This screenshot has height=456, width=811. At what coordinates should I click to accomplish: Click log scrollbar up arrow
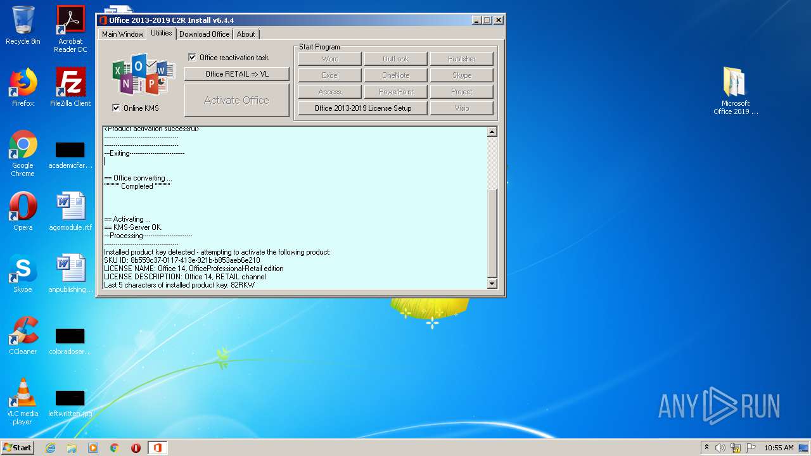[x=492, y=132]
